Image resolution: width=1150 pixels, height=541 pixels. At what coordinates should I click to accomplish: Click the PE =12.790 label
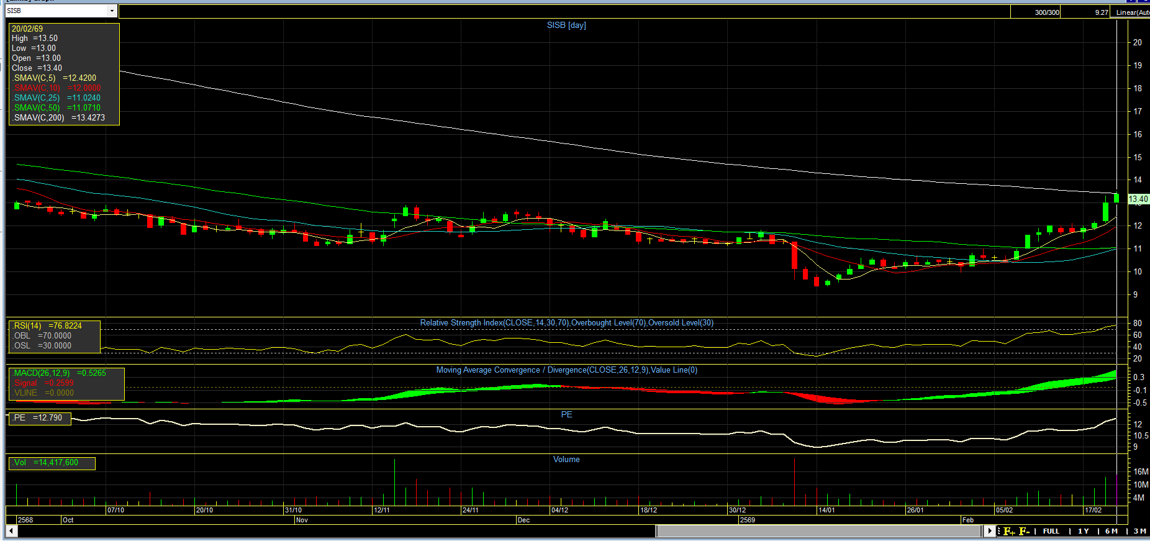(37, 417)
